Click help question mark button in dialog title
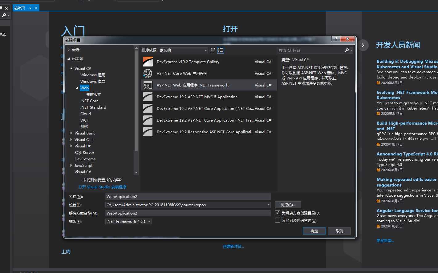Image resolution: width=438 pixels, height=273 pixels. point(336,39)
